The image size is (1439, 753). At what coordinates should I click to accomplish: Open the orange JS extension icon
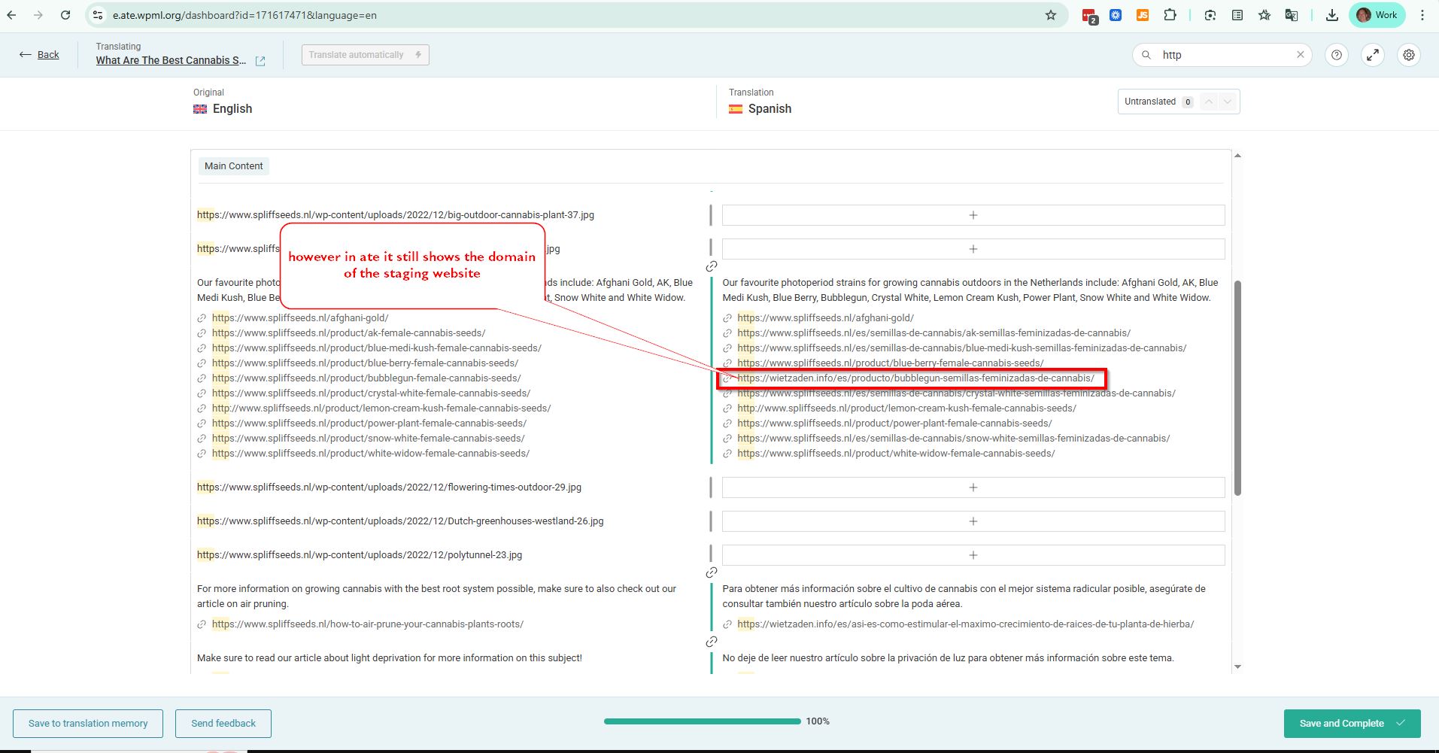point(1143,15)
